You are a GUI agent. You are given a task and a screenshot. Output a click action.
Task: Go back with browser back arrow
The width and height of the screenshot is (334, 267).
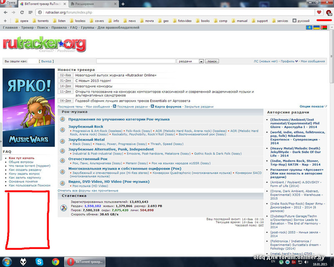(5, 13)
